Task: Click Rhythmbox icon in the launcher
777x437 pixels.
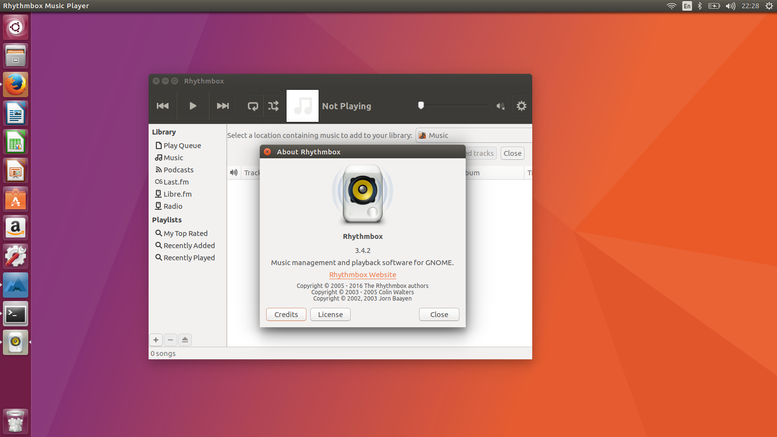Action: (x=16, y=342)
